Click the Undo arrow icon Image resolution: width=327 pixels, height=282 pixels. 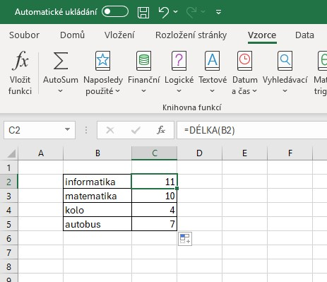[x=164, y=12]
